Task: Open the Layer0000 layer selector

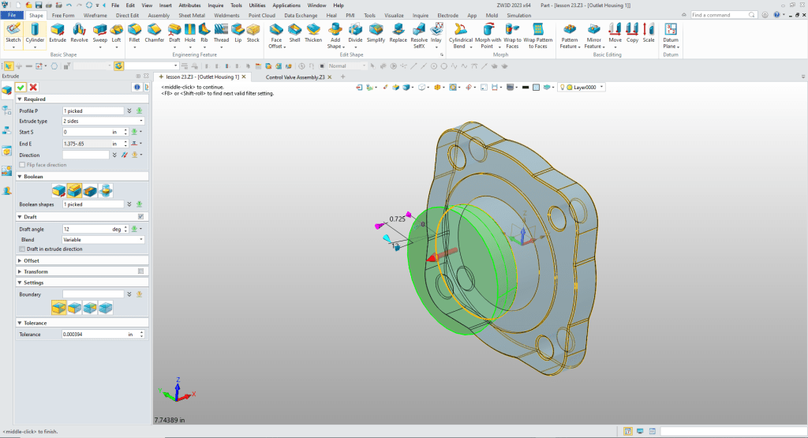Action: pos(585,87)
